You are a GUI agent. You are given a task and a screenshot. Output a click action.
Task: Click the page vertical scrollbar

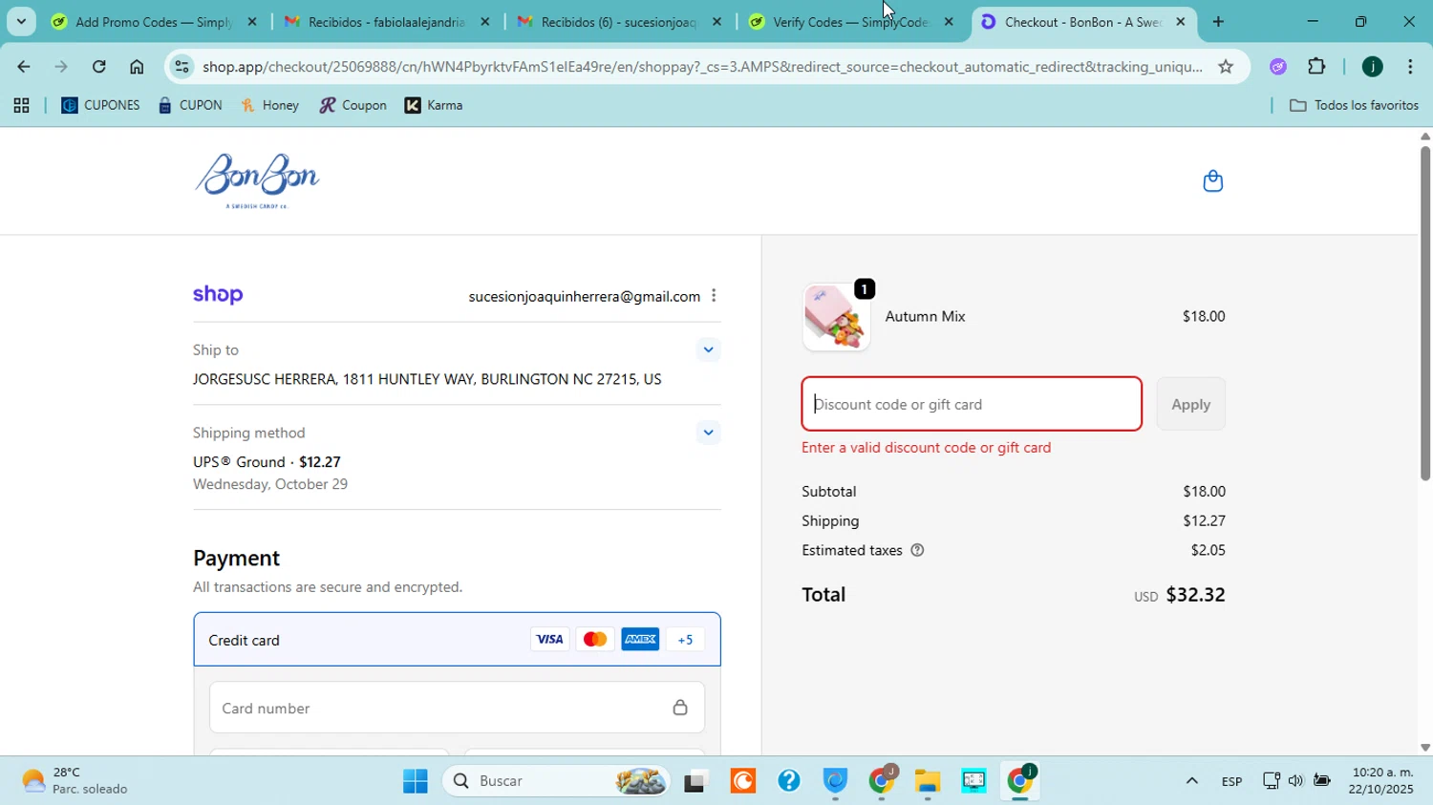(x=1424, y=312)
